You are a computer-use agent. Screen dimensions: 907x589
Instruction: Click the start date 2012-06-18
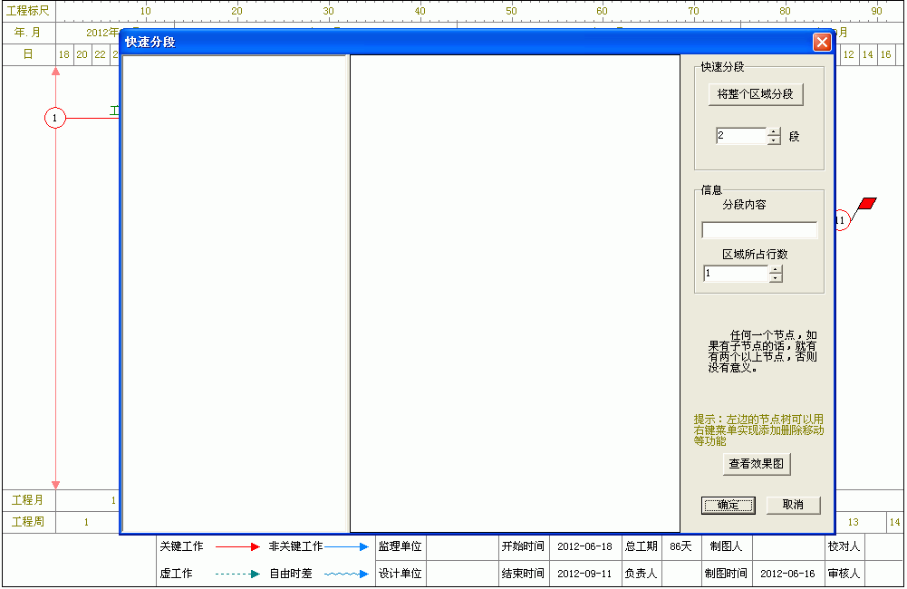[584, 546]
